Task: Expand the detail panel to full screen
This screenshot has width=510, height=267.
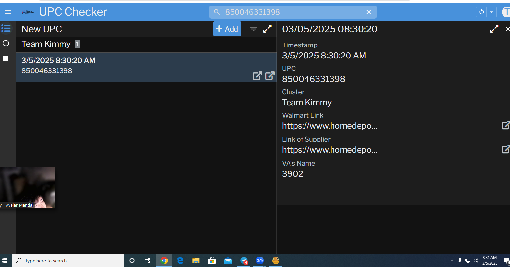Action: click(494, 29)
